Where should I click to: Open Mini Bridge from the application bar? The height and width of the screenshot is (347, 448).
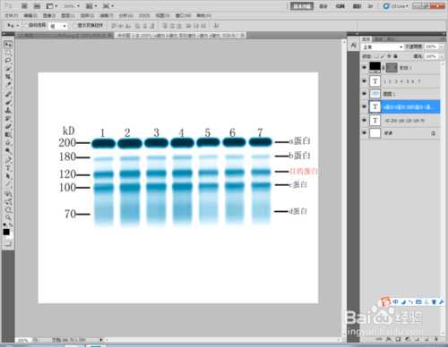pyautogui.click(x=37, y=5)
